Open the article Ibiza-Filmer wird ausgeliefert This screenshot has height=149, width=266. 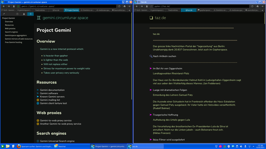[x=169, y=140]
